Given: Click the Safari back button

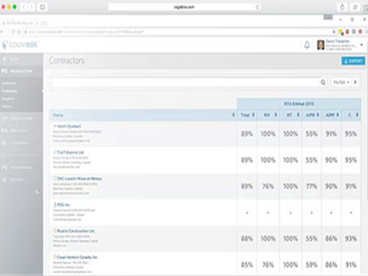Looking at the screenshot, I should click(23, 7).
